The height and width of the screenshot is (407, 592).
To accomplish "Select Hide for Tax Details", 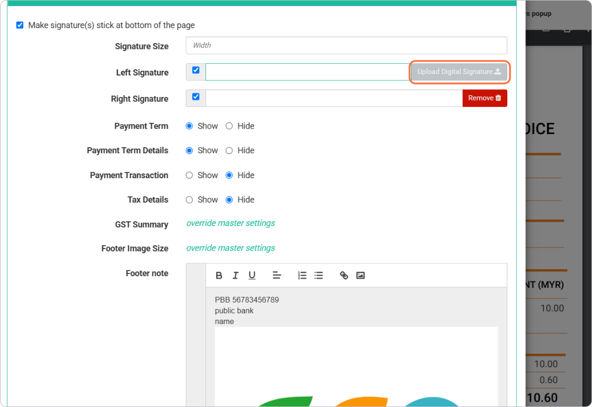I will 229,200.
